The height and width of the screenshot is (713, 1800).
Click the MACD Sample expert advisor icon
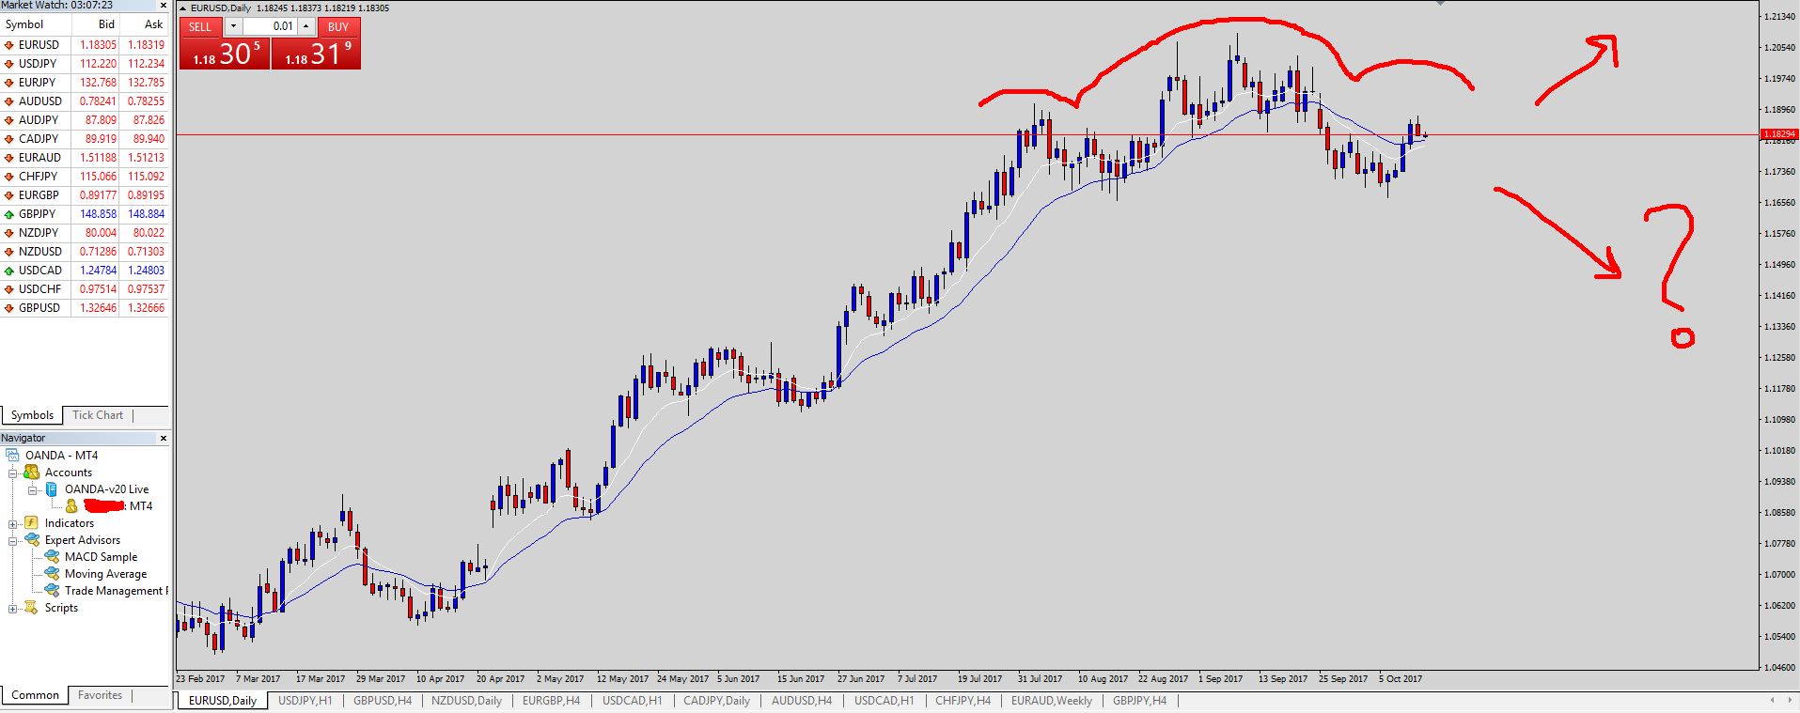[53, 557]
